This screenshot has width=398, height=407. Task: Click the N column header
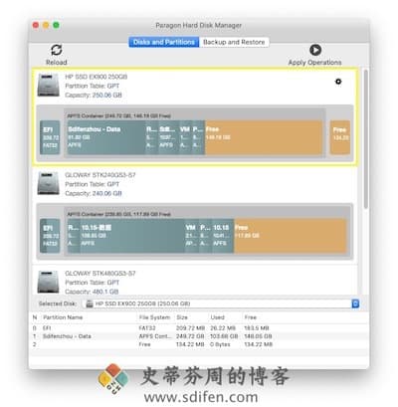tap(35, 317)
